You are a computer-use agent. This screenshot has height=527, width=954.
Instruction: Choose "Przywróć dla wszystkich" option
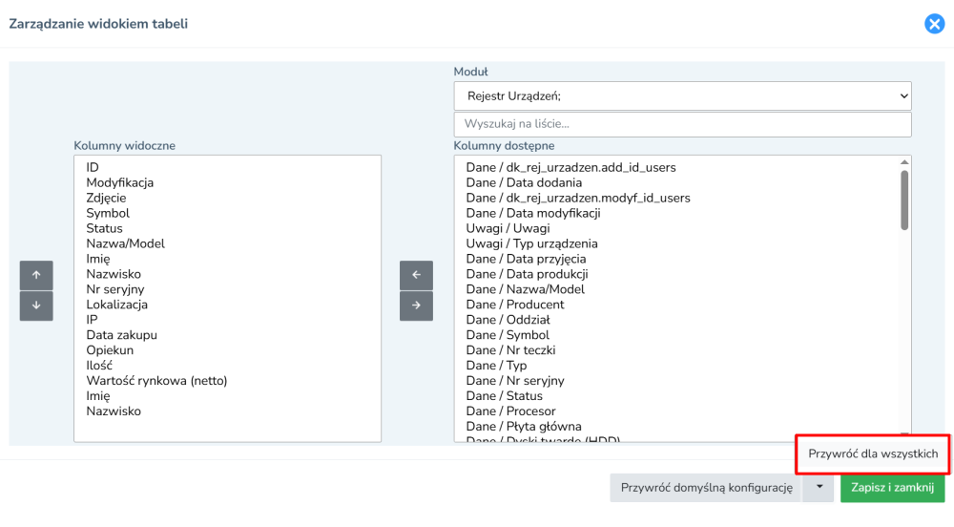pyautogui.click(x=873, y=454)
